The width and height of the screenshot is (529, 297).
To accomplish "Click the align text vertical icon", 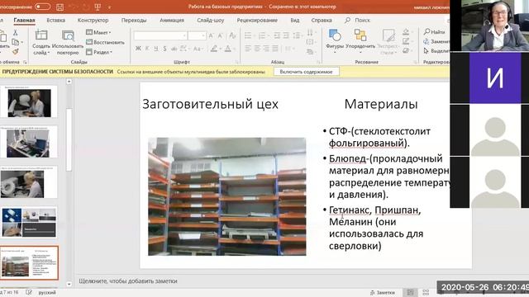I will click(x=310, y=42).
